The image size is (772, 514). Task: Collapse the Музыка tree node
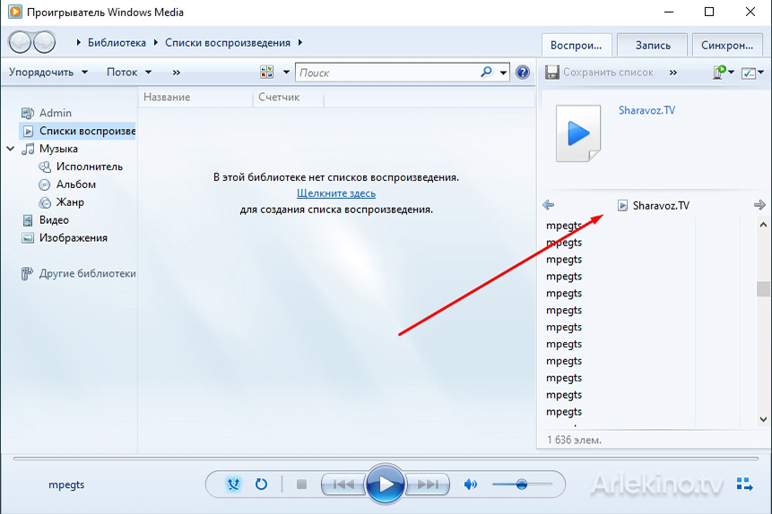point(11,149)
